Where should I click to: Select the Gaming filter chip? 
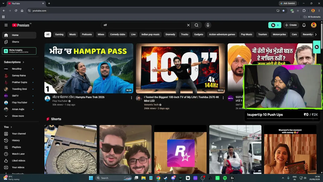point(59,34)
